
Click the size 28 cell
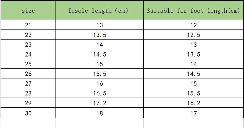tap(28, 93)
